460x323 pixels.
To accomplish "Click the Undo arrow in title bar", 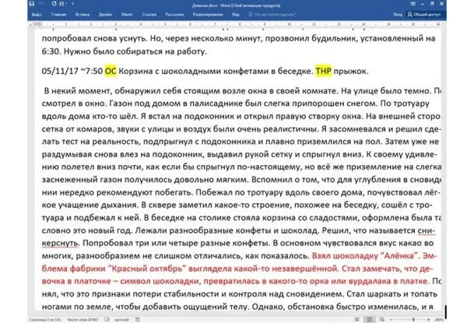I will point(42,4).
